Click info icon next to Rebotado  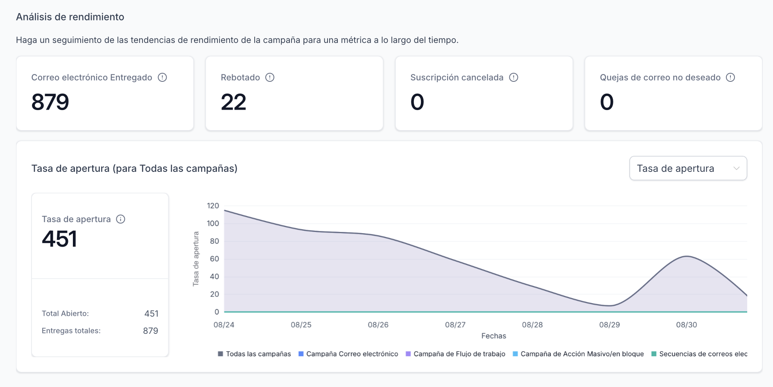tap(270, 77)
